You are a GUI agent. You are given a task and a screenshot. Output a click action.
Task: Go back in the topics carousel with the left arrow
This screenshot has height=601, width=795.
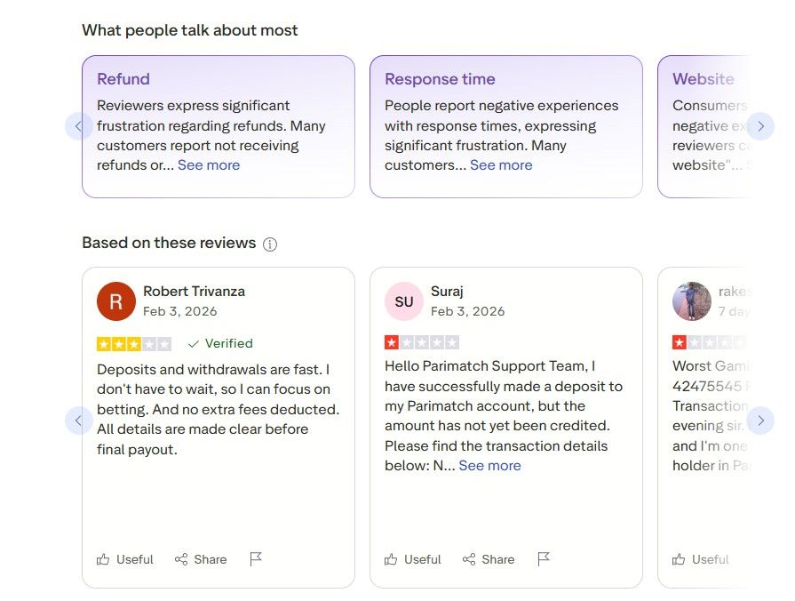pyautogui.click(x=78, y=126)
